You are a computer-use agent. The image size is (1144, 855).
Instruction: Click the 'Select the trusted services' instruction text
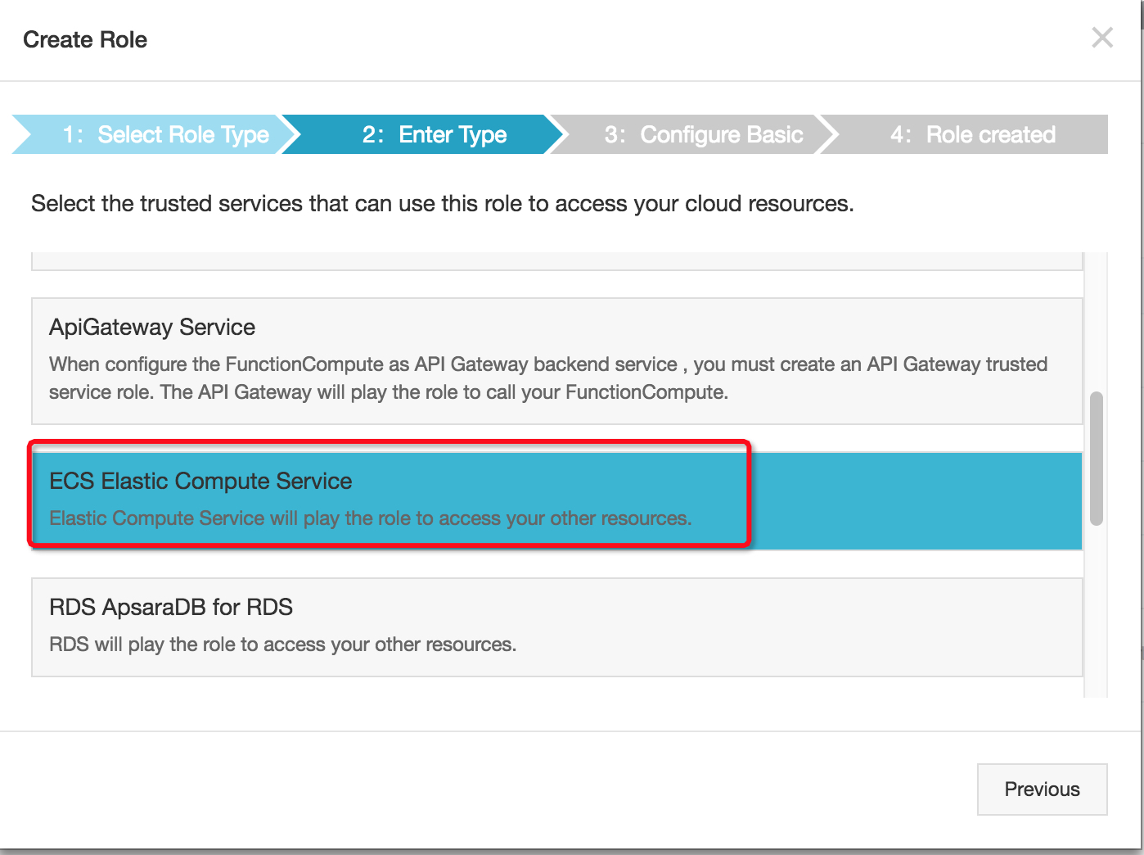pyautogui.click(x=442, y=204)
